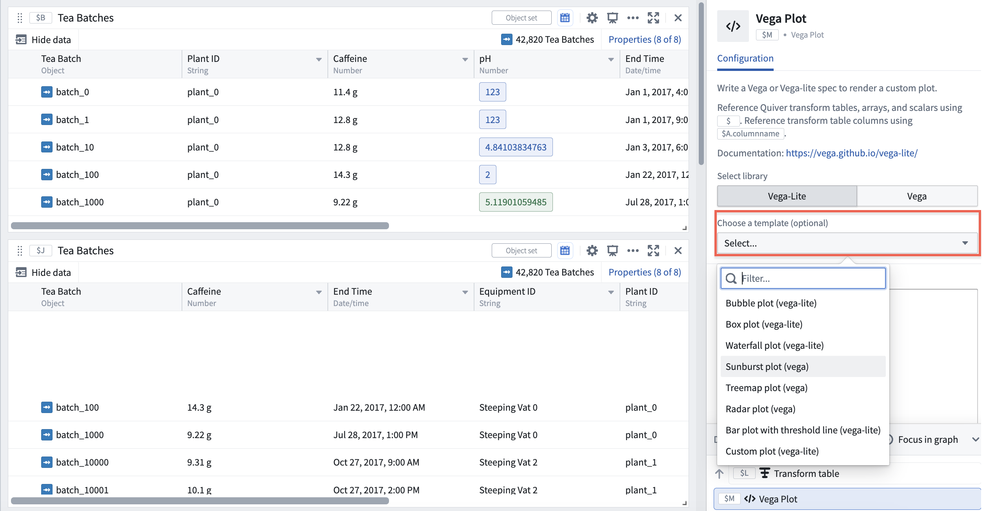Screen dimensions: 985x511
Task: Expand $B Tea Batches card to fullscreen
Action: (653, 18)
